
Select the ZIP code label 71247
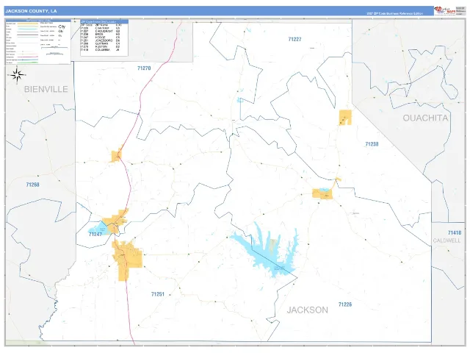pos(95,234)
